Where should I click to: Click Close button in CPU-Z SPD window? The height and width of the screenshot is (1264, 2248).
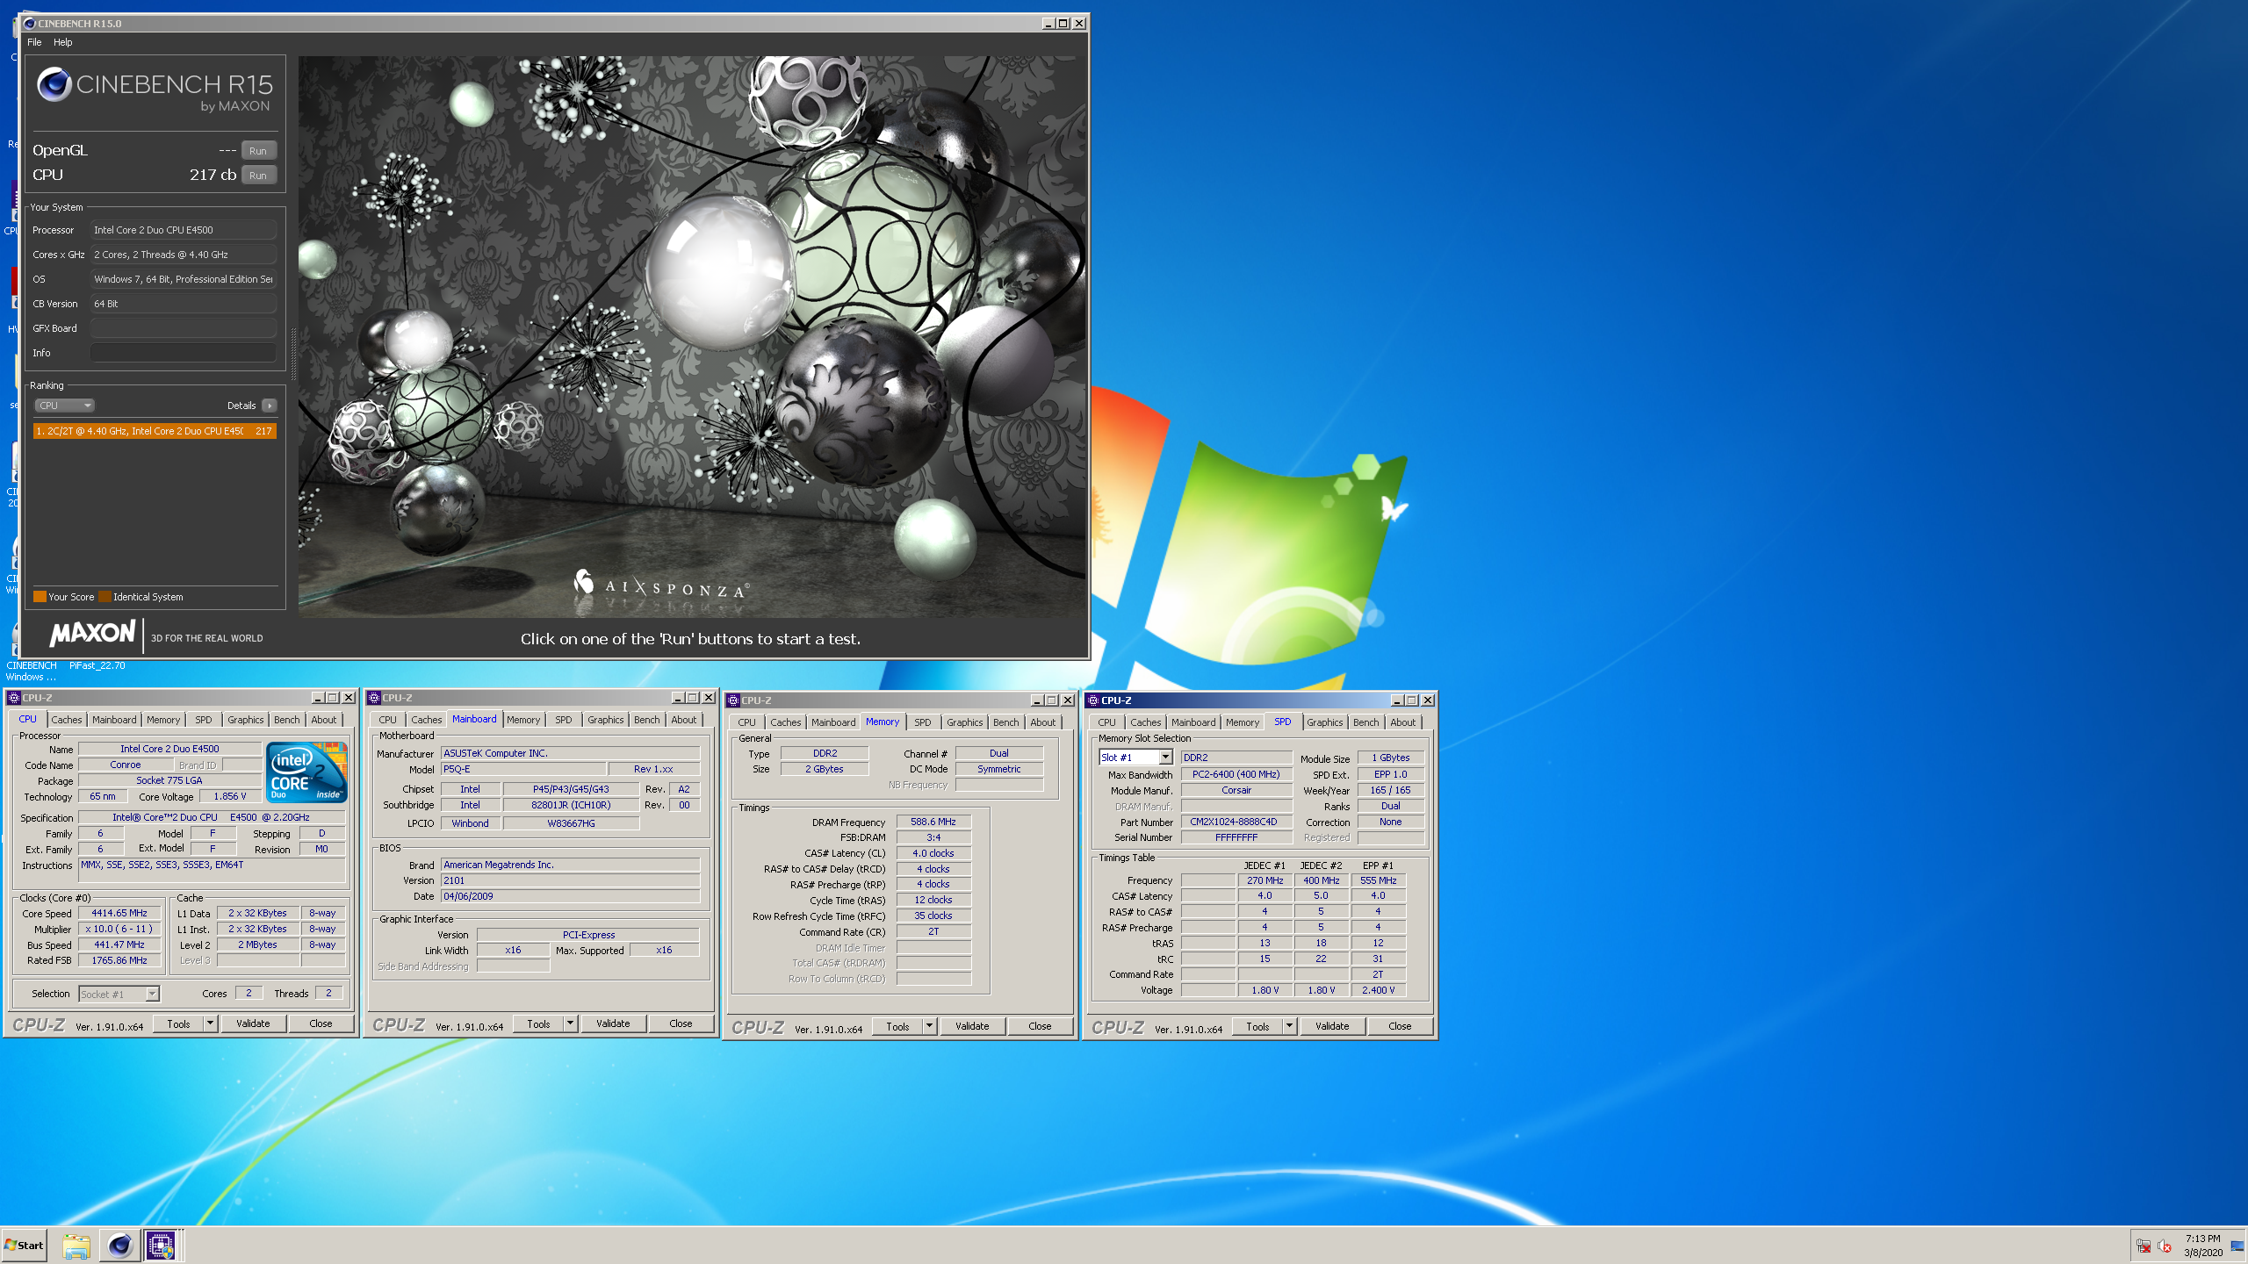1400,1026
